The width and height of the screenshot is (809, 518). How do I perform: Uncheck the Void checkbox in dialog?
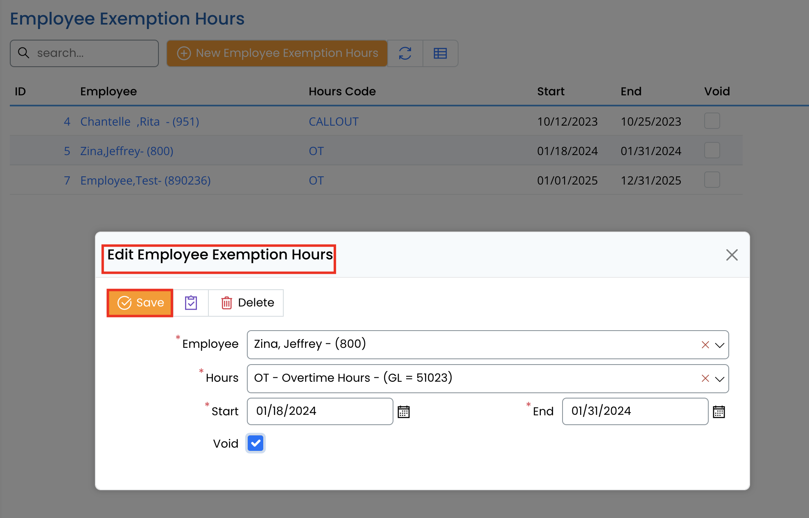pyautogui.click(x=255, y=443)
